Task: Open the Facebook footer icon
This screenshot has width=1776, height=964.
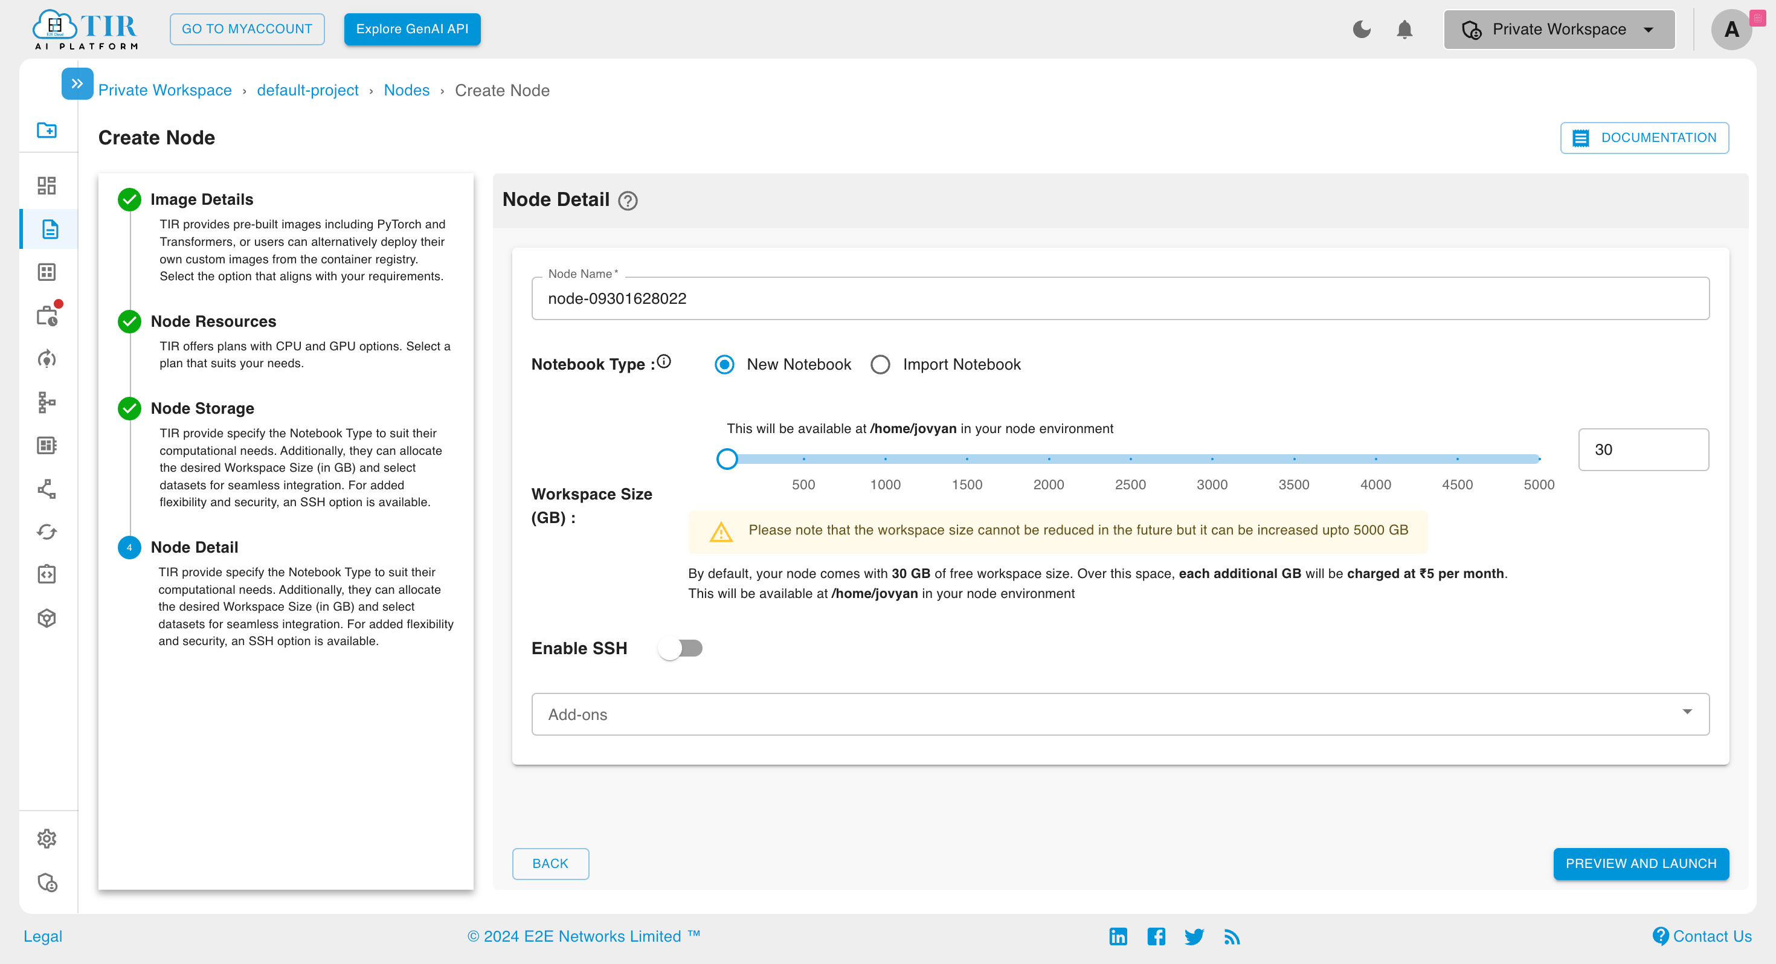Action: click(x=1156, y=936)
